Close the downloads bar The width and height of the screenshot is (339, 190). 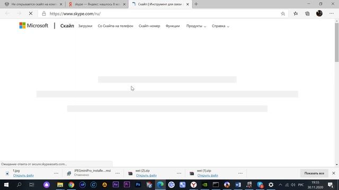point(334,173)
